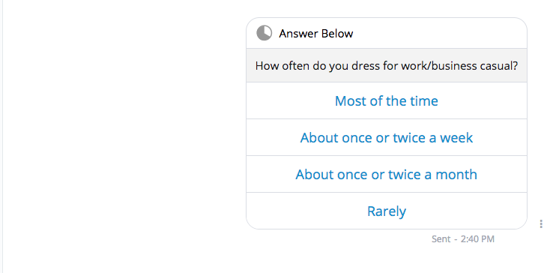553x273 pixels.
Task: Click the 'Sent - 2:40 PM' timestamp
Action: pyautogui.click(x=463, y=239)
